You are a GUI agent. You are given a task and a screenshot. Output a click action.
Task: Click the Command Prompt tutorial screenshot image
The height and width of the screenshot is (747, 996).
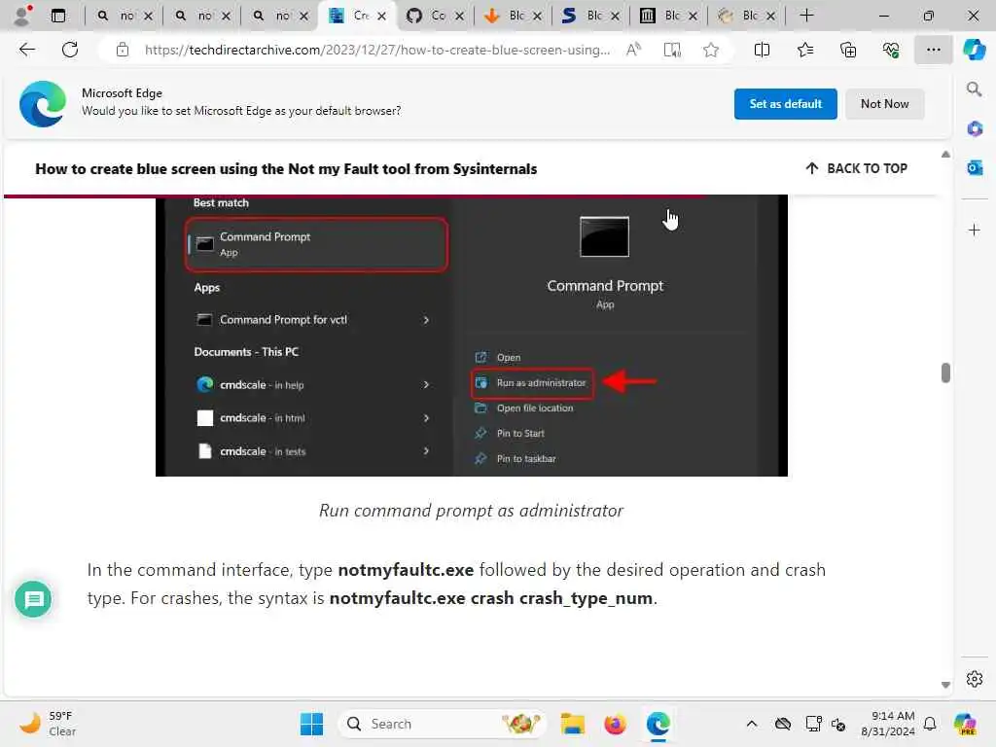coord(472,336)
